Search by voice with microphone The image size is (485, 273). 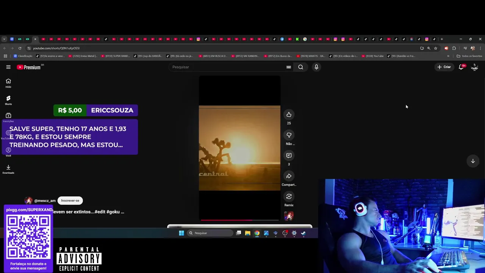coord(316,67)
